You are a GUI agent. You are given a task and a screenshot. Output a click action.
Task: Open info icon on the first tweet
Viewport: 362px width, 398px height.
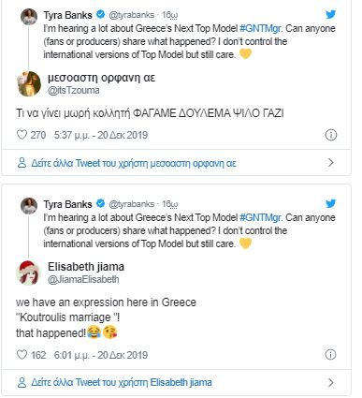[331, 135]
